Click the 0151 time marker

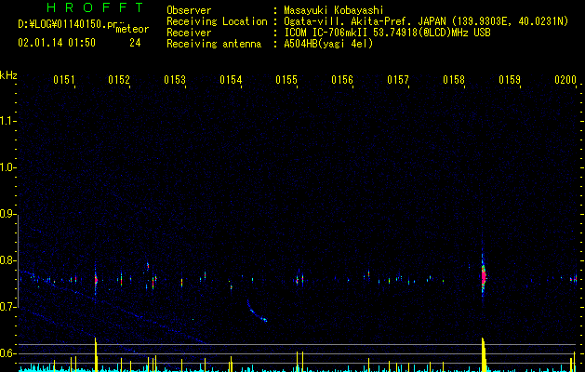[x=64, y=80]
